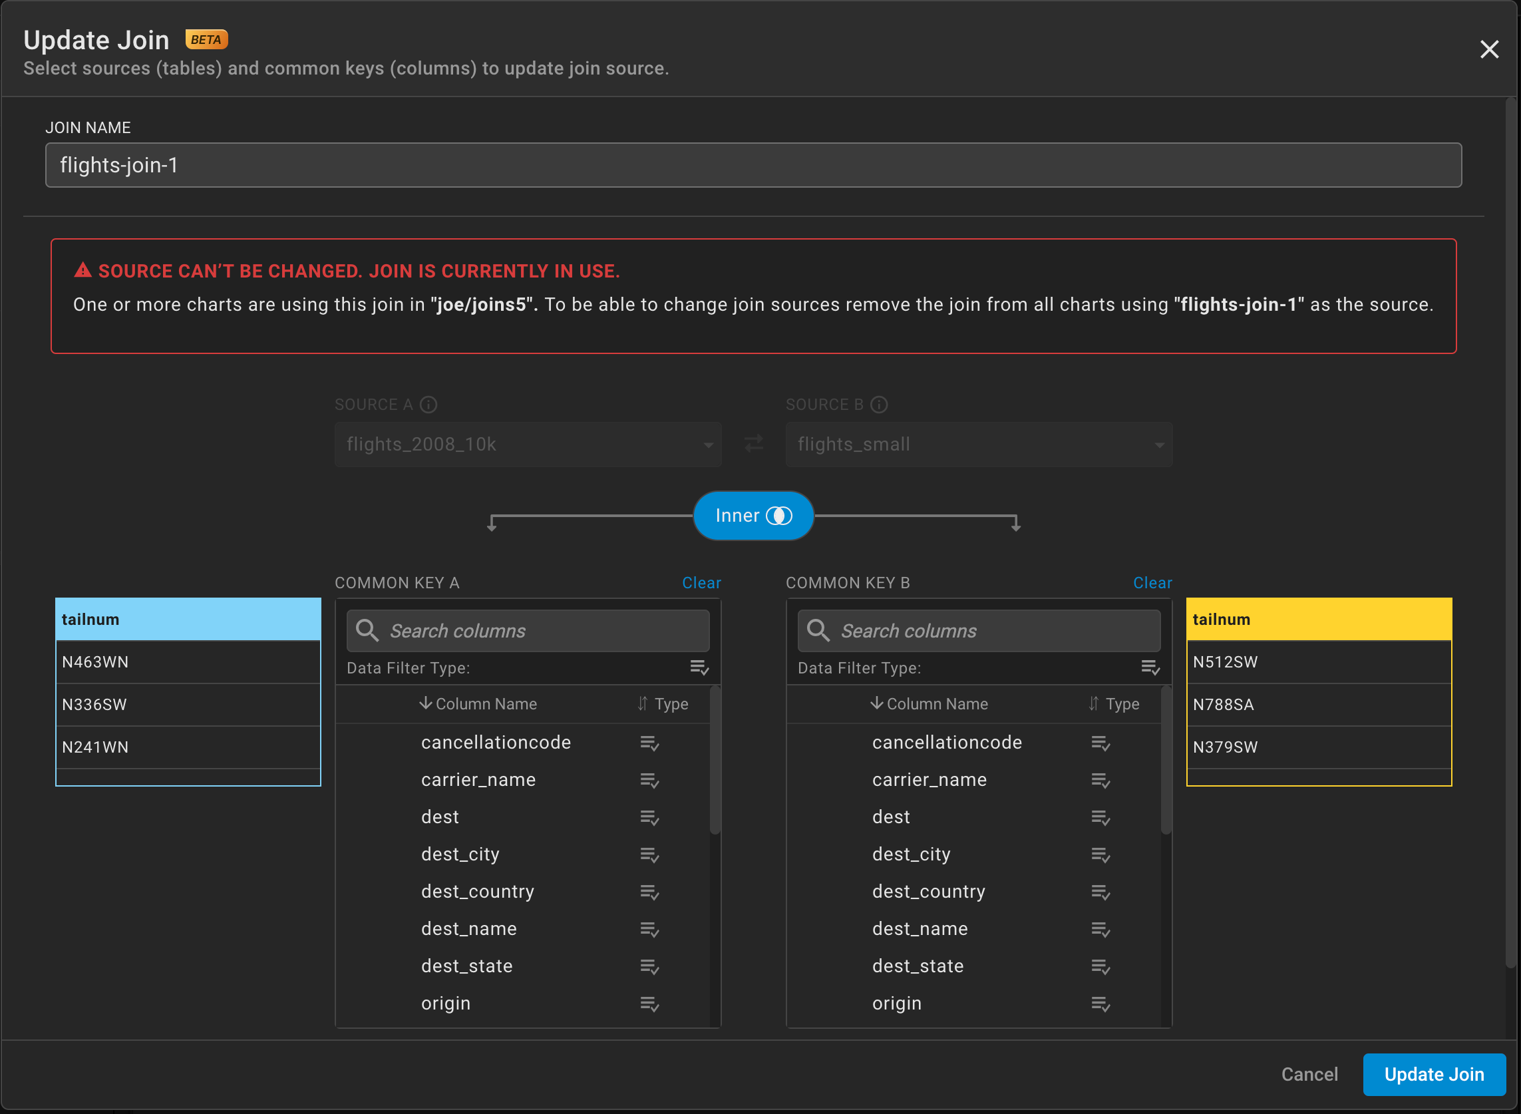Click the Update Join button

[1434, 1074]
